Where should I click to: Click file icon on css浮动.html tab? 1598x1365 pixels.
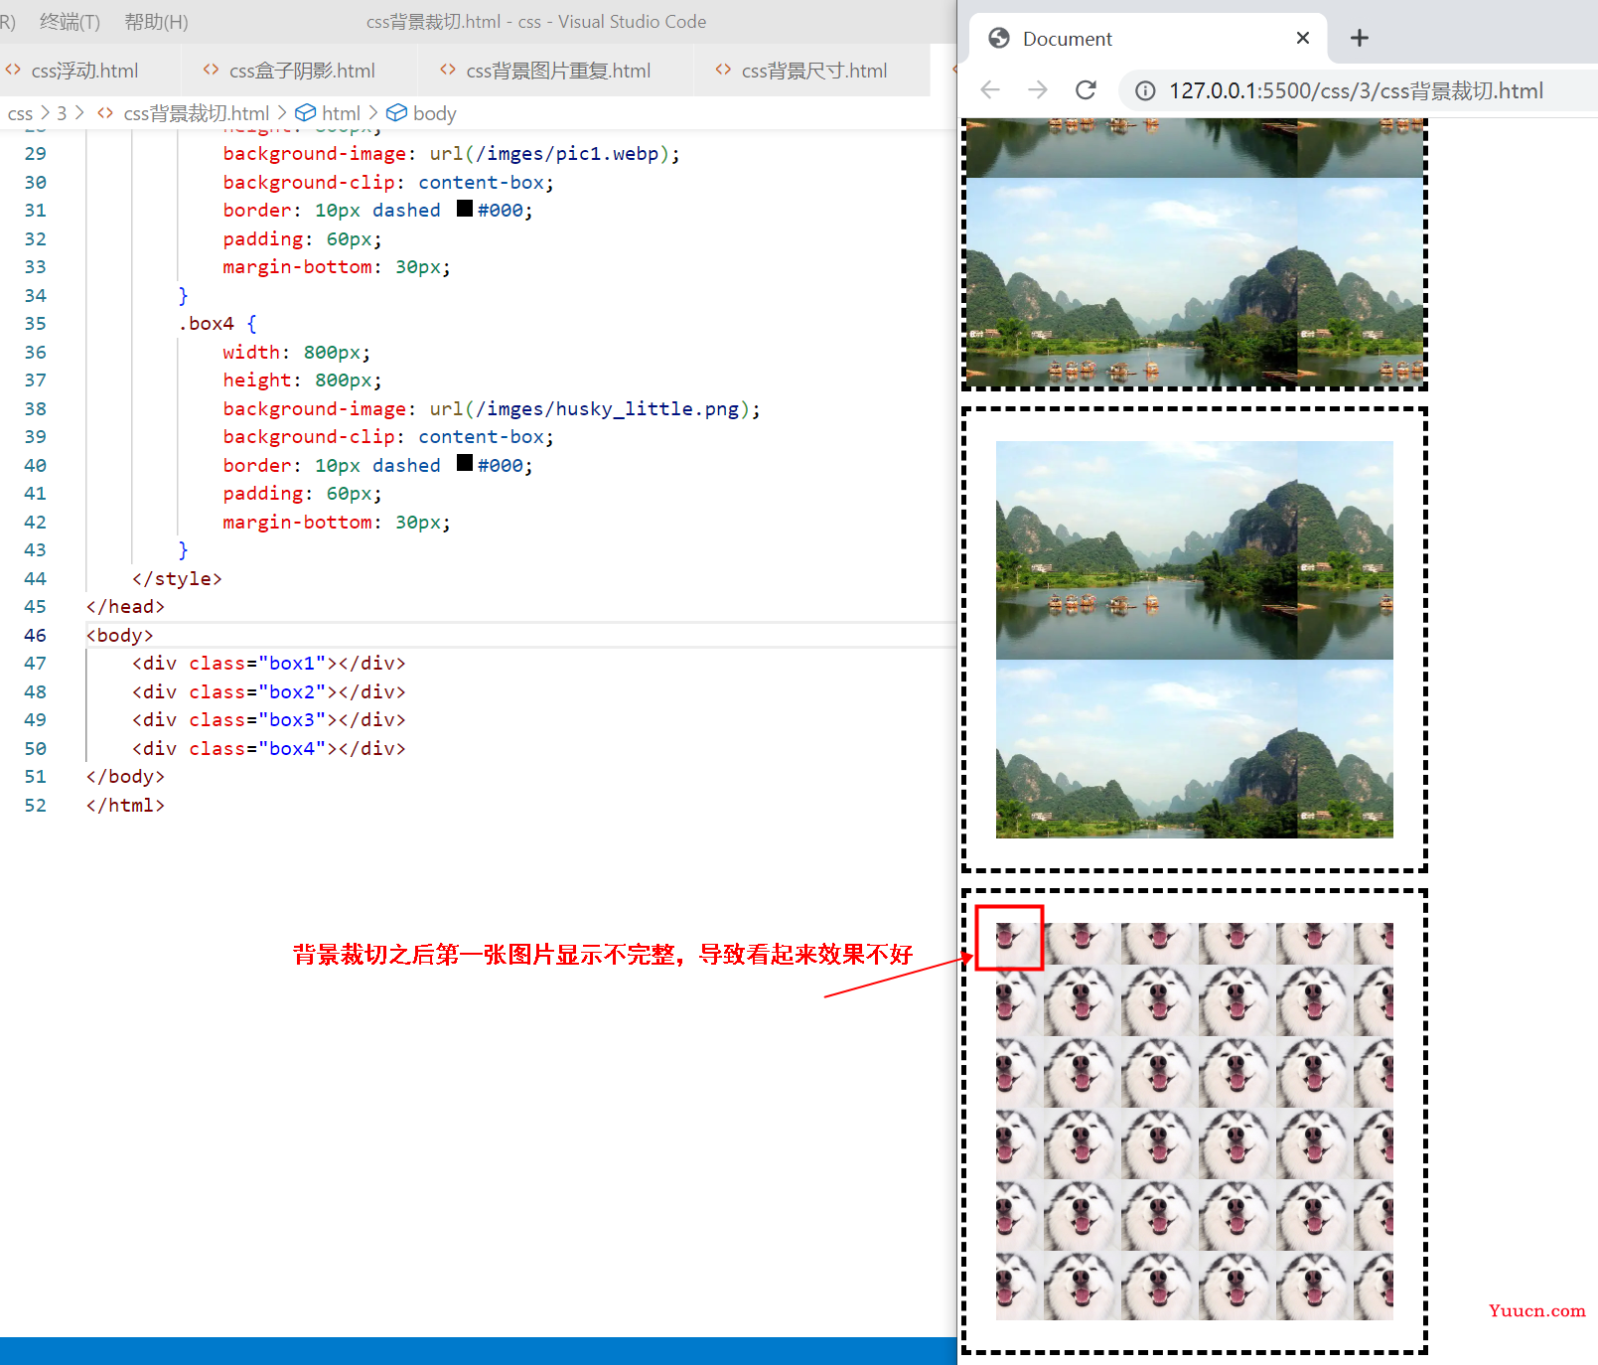13,70
